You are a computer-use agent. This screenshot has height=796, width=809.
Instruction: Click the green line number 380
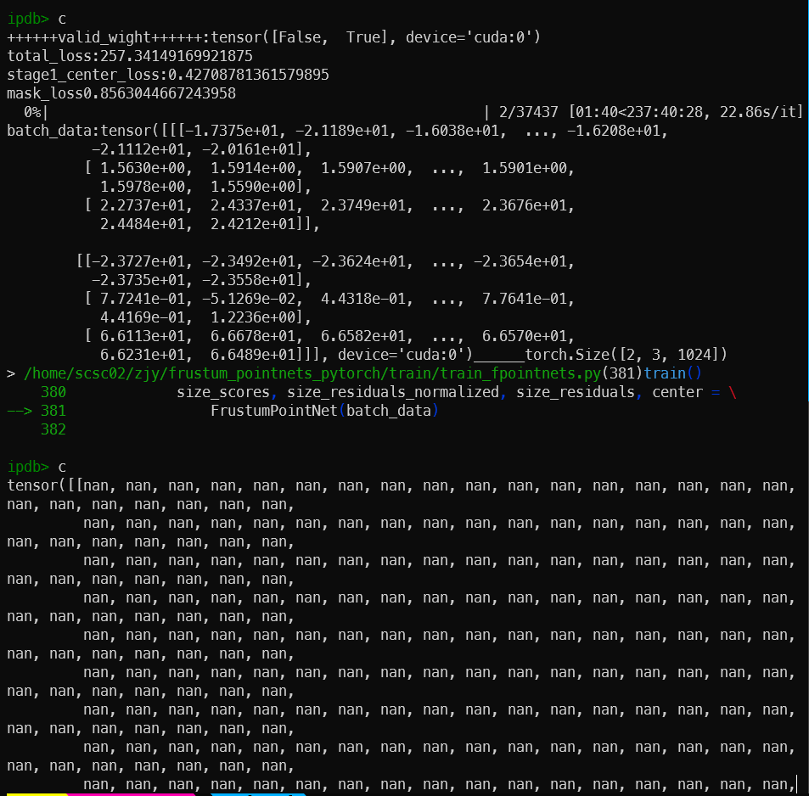coord(53,391)
